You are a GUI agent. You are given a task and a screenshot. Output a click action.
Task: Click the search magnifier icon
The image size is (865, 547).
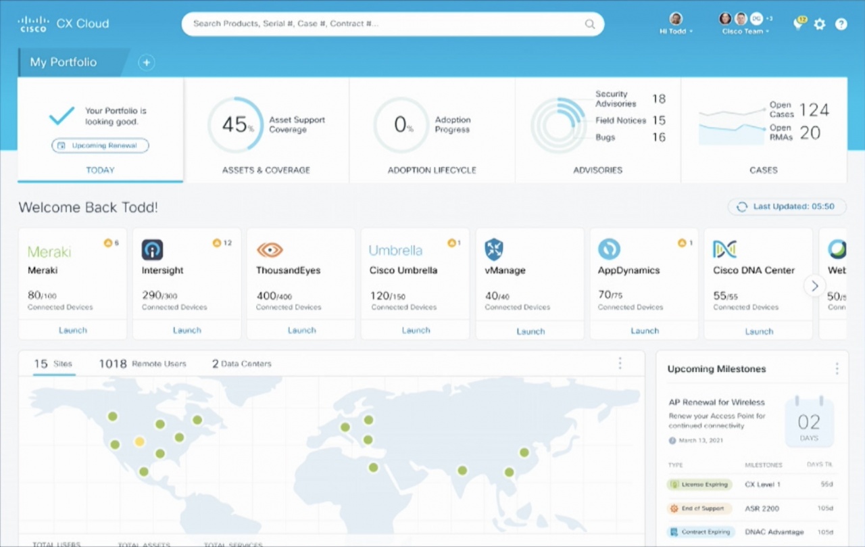click(590, 24)
